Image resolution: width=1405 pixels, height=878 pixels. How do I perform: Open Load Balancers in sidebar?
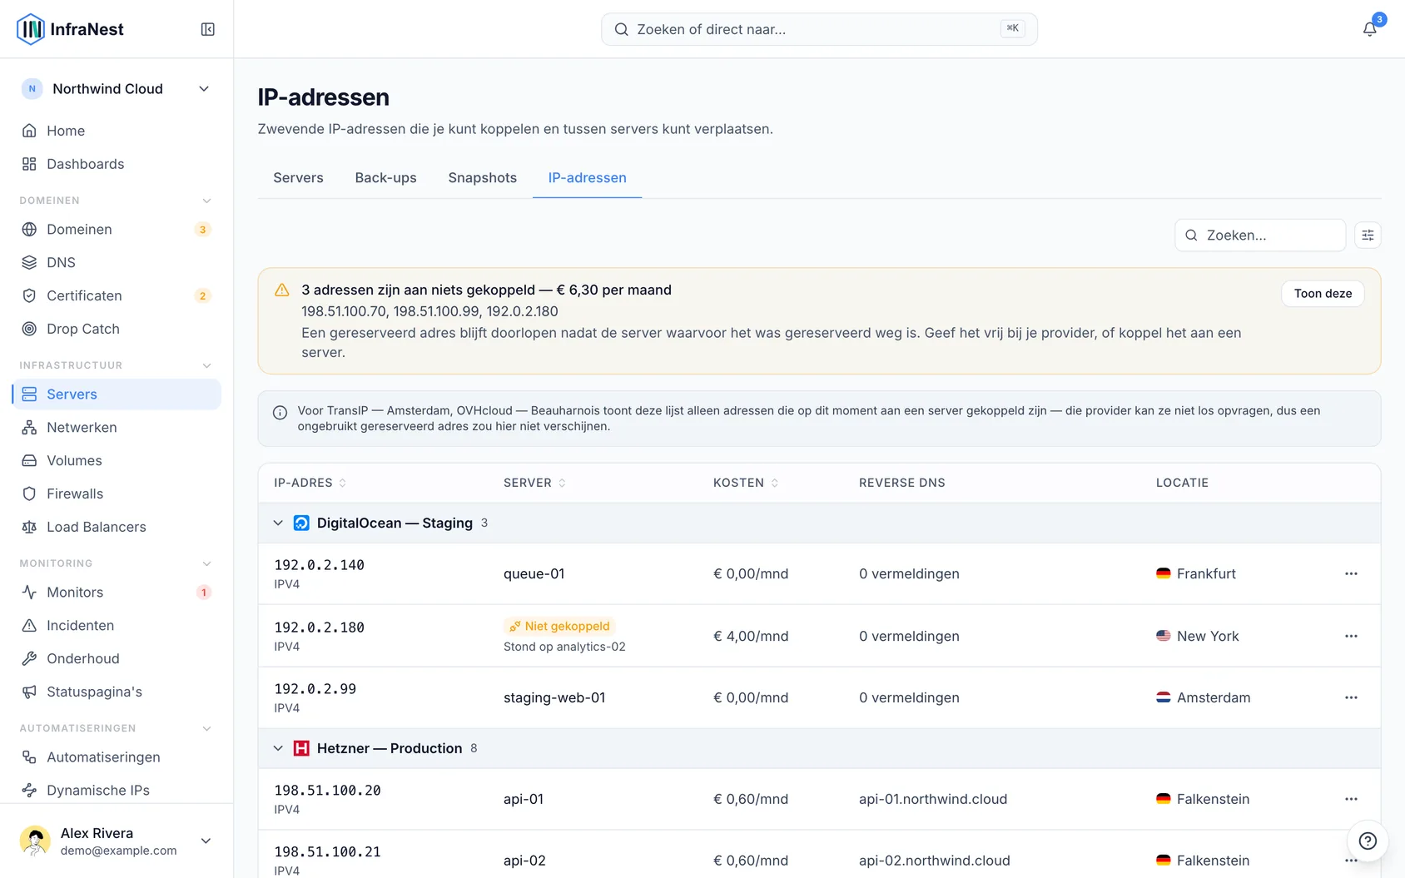(117, 527)
